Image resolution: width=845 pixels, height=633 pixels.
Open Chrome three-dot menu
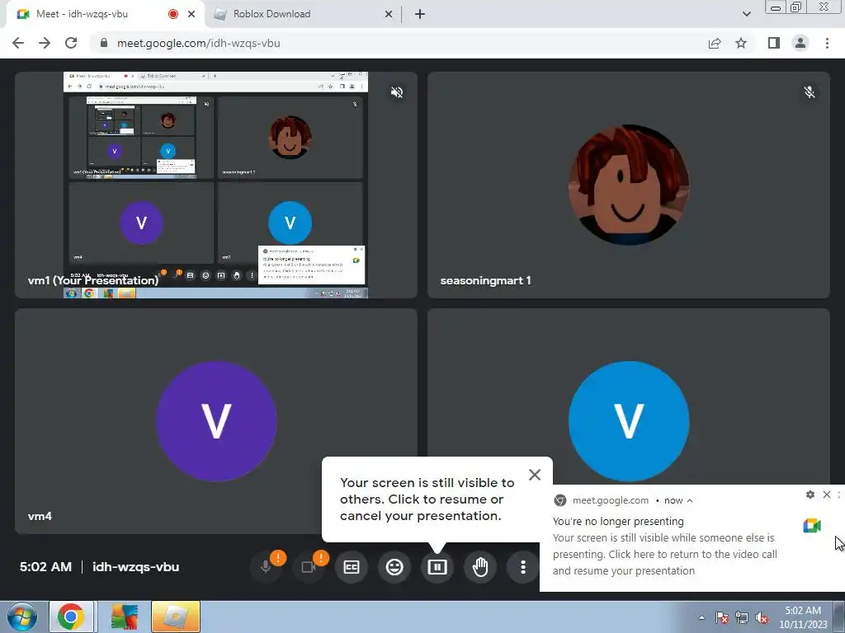tap(827, 43)
